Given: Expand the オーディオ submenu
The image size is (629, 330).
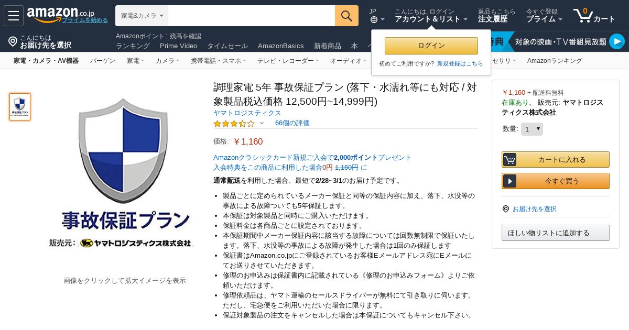Looking at the screenshot, I should pyautogui.click(x=348, y=61).
